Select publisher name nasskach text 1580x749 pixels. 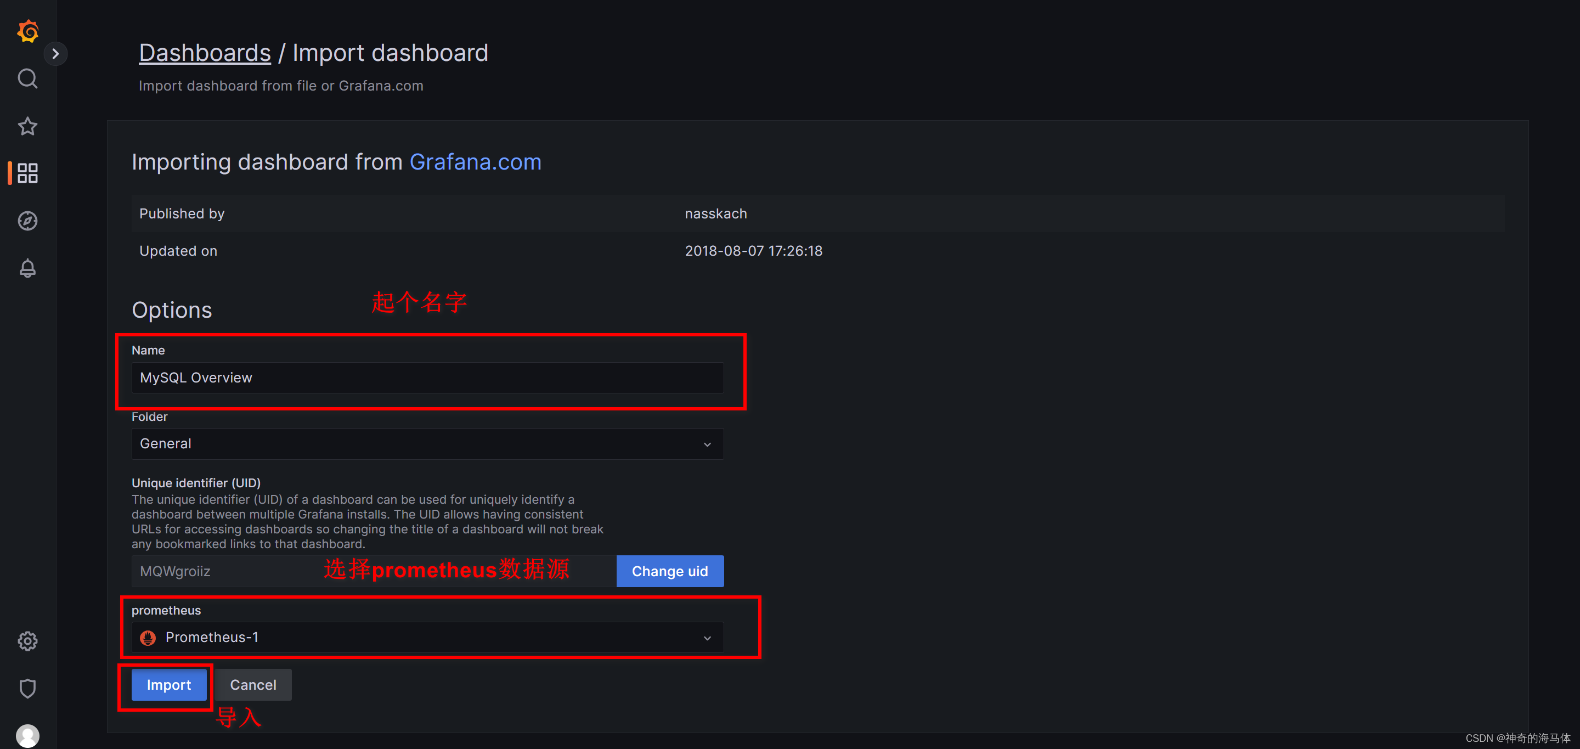716,213
